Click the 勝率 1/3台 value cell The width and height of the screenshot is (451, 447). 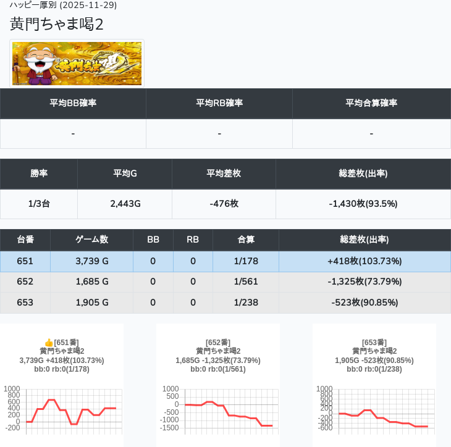point(39,204)
